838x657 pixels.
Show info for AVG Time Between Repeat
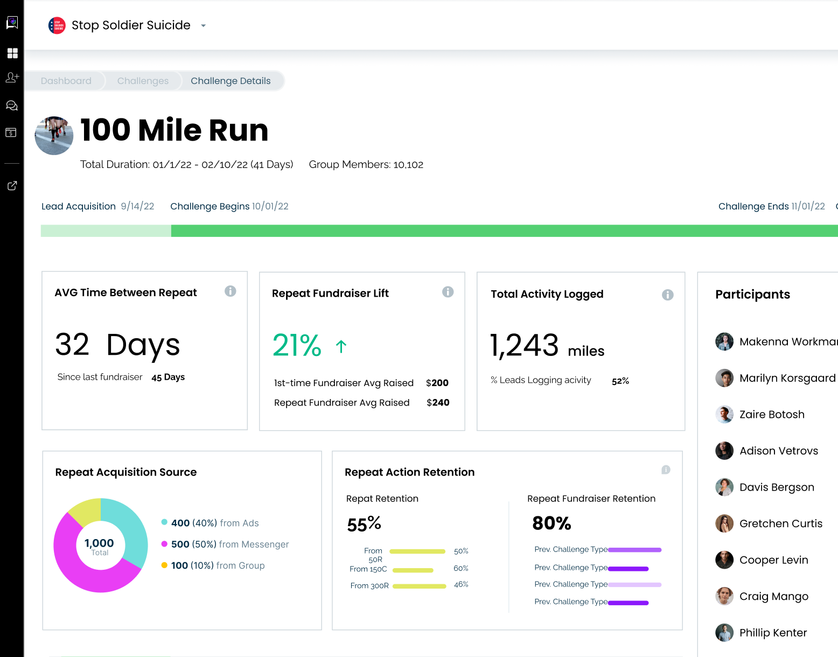click(231, 291)
